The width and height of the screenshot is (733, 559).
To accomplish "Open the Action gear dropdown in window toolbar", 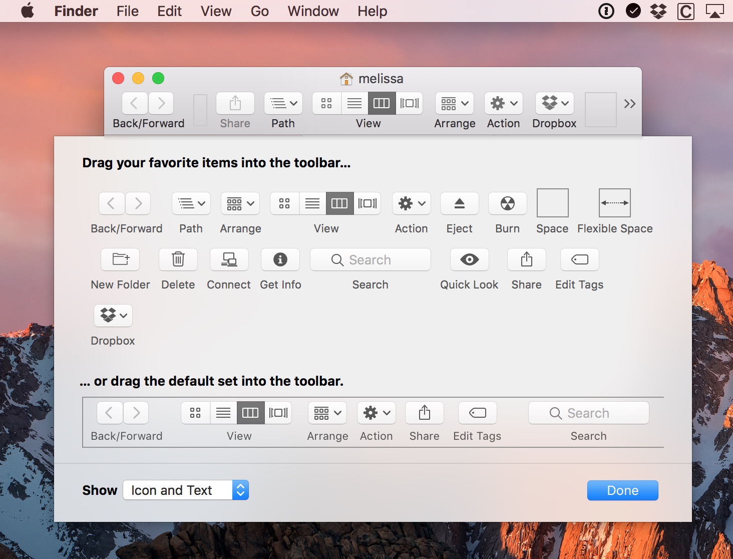I will (503, 104).
